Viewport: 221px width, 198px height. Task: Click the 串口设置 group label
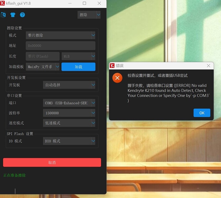pos(14,96)
